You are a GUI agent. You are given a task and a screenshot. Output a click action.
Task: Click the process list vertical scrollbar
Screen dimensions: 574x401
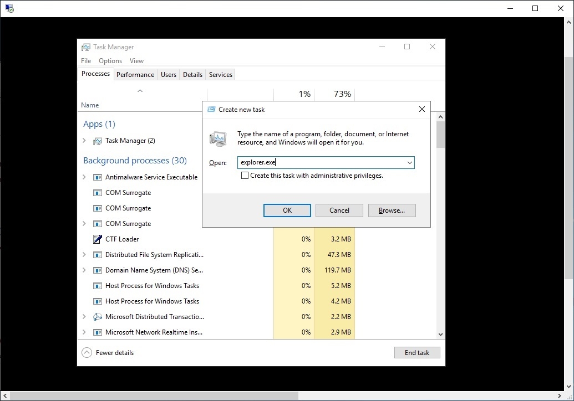[440, 222]
